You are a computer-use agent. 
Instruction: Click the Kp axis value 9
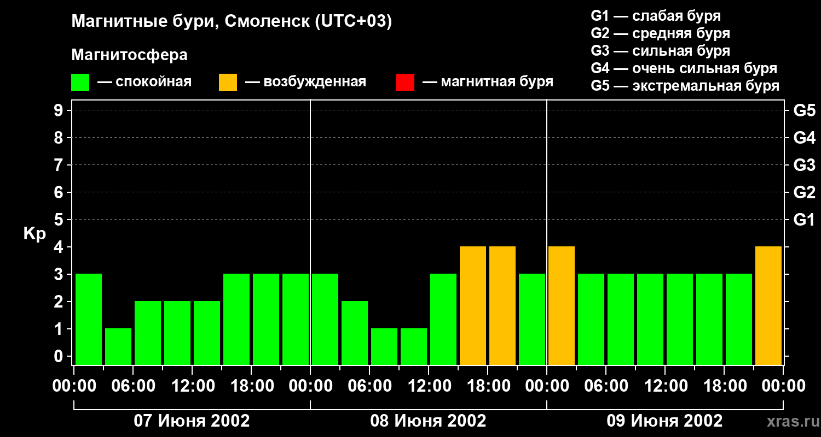tap(60, 110)
